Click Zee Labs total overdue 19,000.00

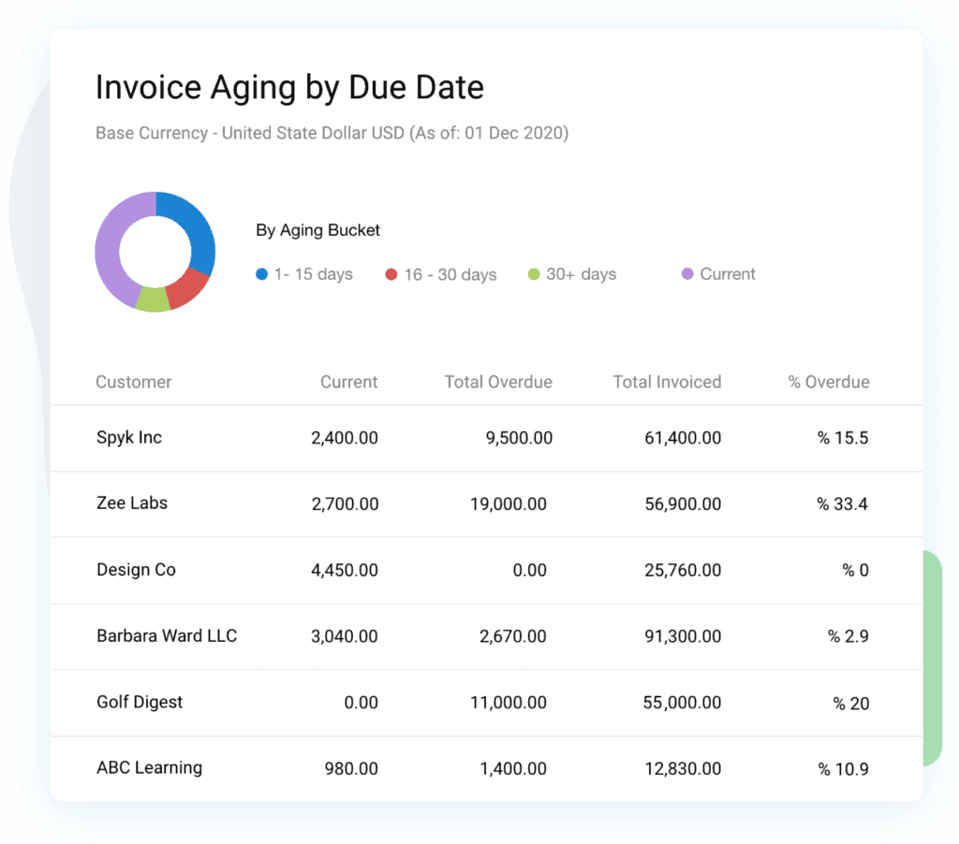(509, 504)
